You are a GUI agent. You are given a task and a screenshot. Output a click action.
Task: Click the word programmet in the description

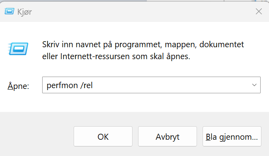click(138, 45)
